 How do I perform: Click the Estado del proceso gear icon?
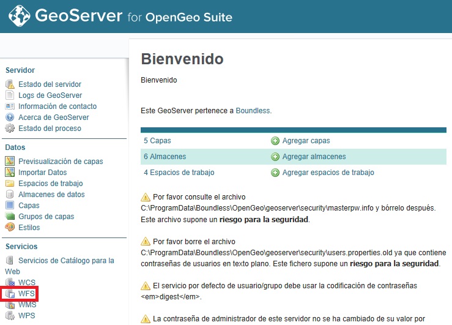10,129
